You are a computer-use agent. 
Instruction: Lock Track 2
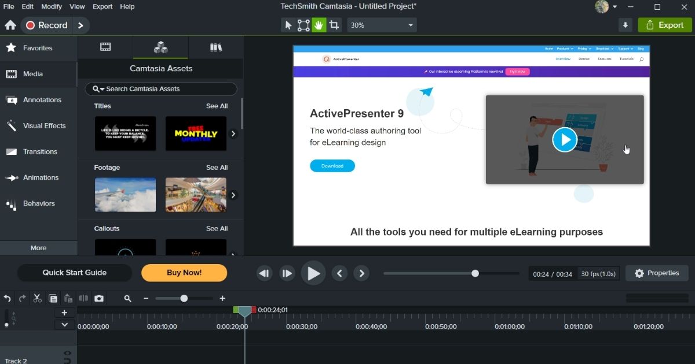pyautogui.click(x=67, y=361)
